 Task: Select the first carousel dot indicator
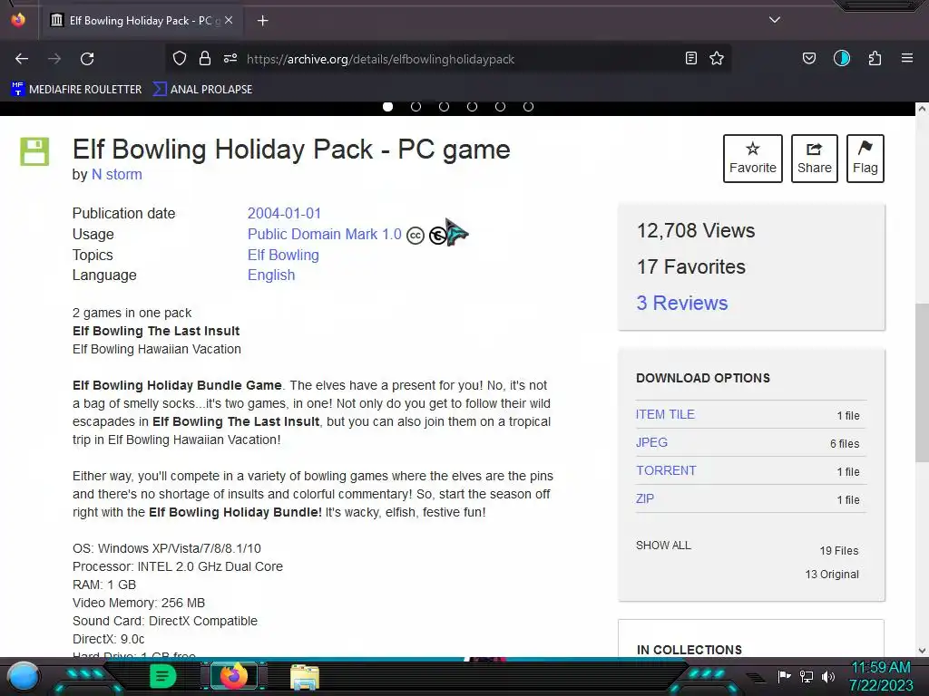[387, 107]
